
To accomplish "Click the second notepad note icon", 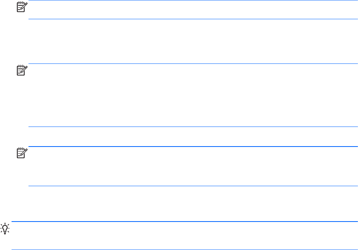I will (x=22, y=70).
